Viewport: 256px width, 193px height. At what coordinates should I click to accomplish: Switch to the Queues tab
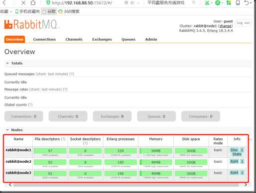point(128,39)
